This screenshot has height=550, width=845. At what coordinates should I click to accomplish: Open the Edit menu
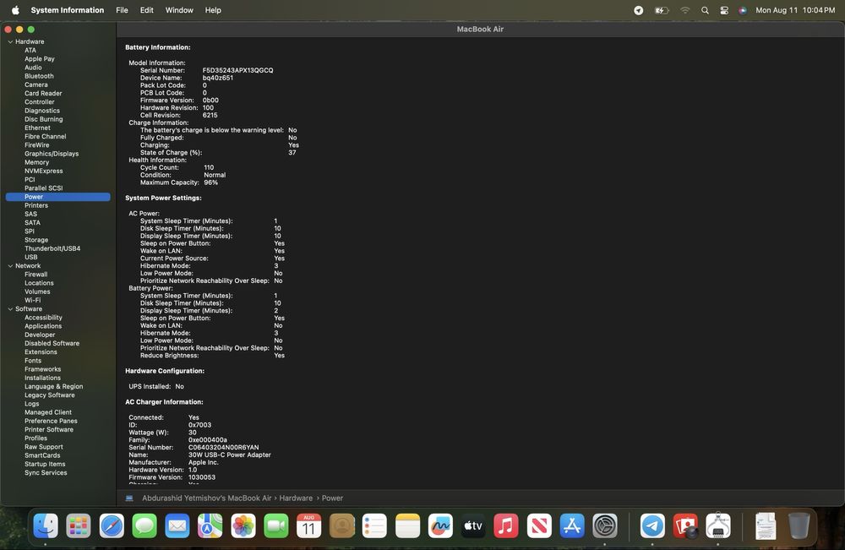coord(146,9)
